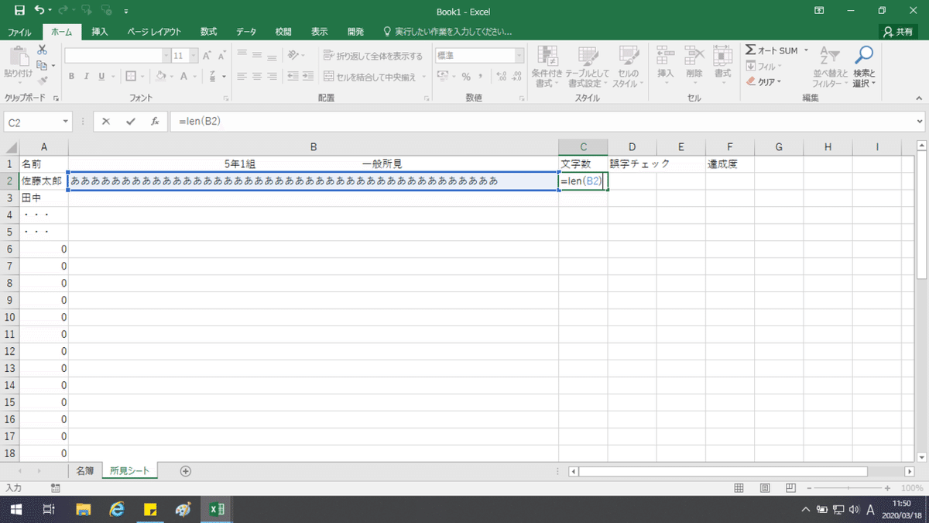Screen dimensions: 929x523
Task: Expand the Name Box dropdown arrow
Action: click(65, 122)
